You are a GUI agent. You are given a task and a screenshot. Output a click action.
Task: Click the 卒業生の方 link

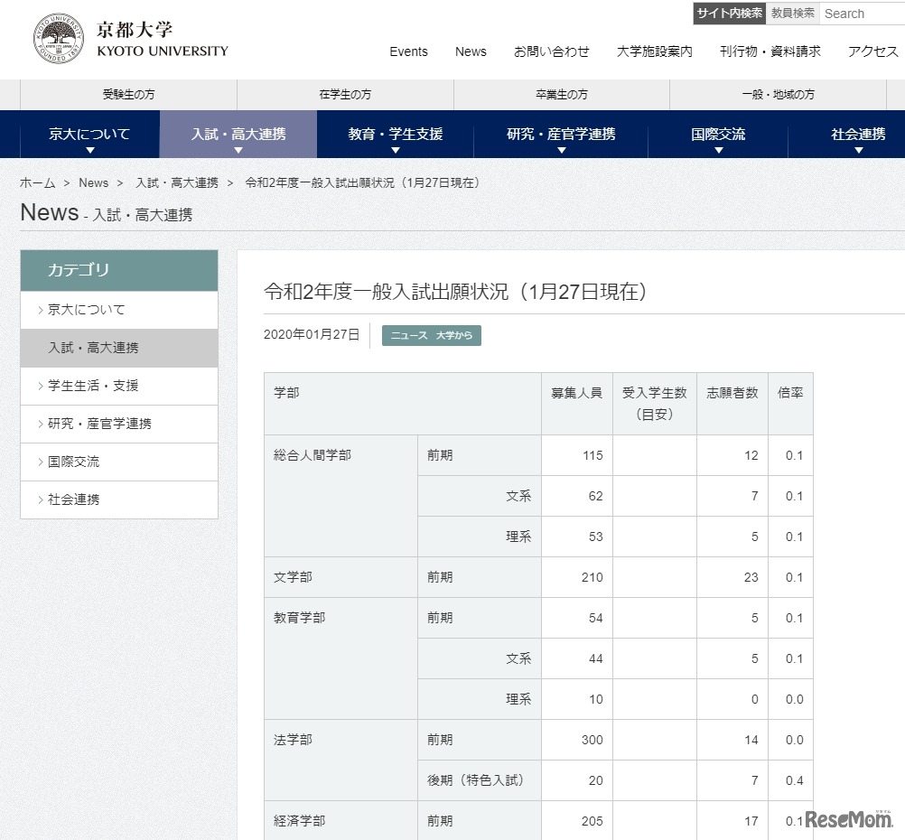click(560, 94)
